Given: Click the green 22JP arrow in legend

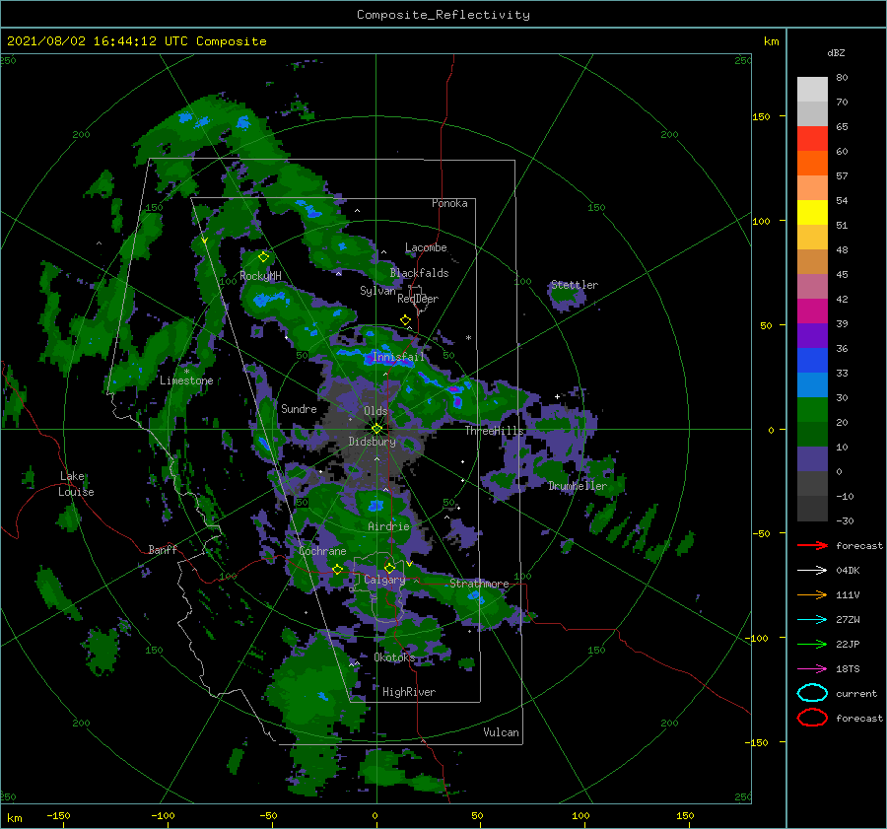Looking at the screenshot, I should (812, 644).
